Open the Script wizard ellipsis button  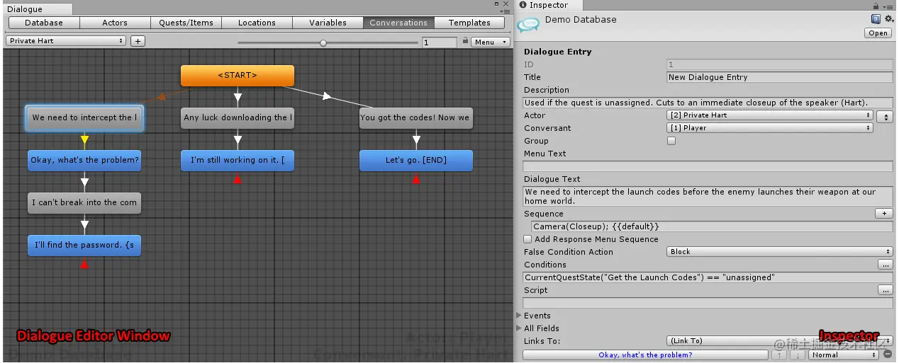point(885,289)
